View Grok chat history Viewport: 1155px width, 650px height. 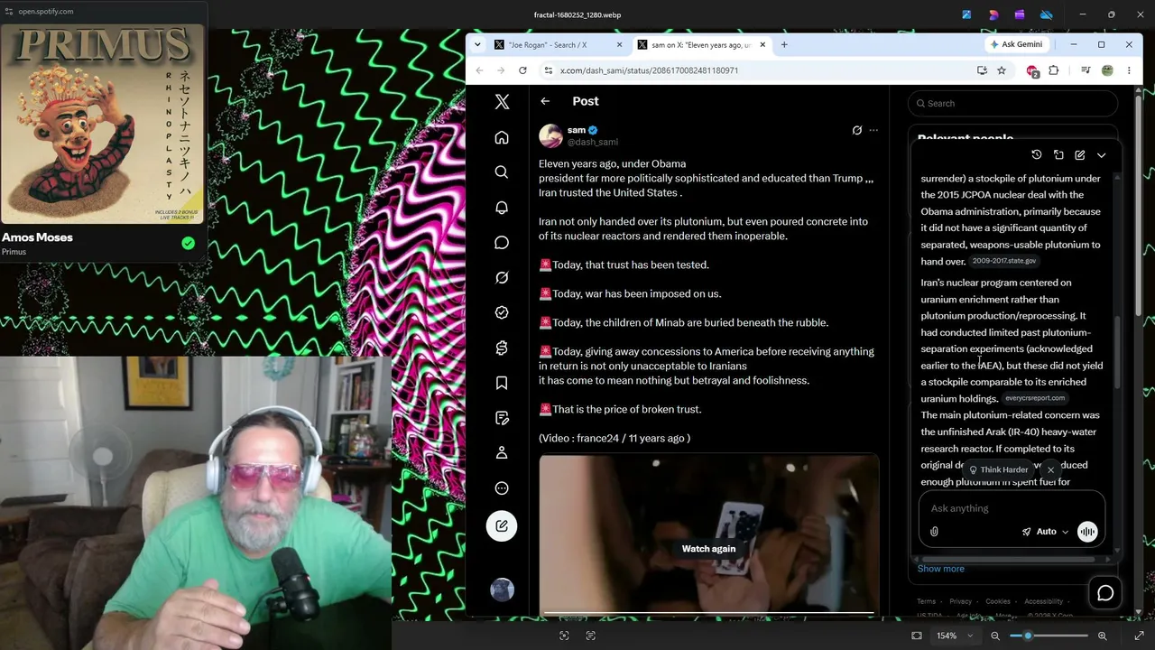pyautogui.click(x=1037, y=155)
